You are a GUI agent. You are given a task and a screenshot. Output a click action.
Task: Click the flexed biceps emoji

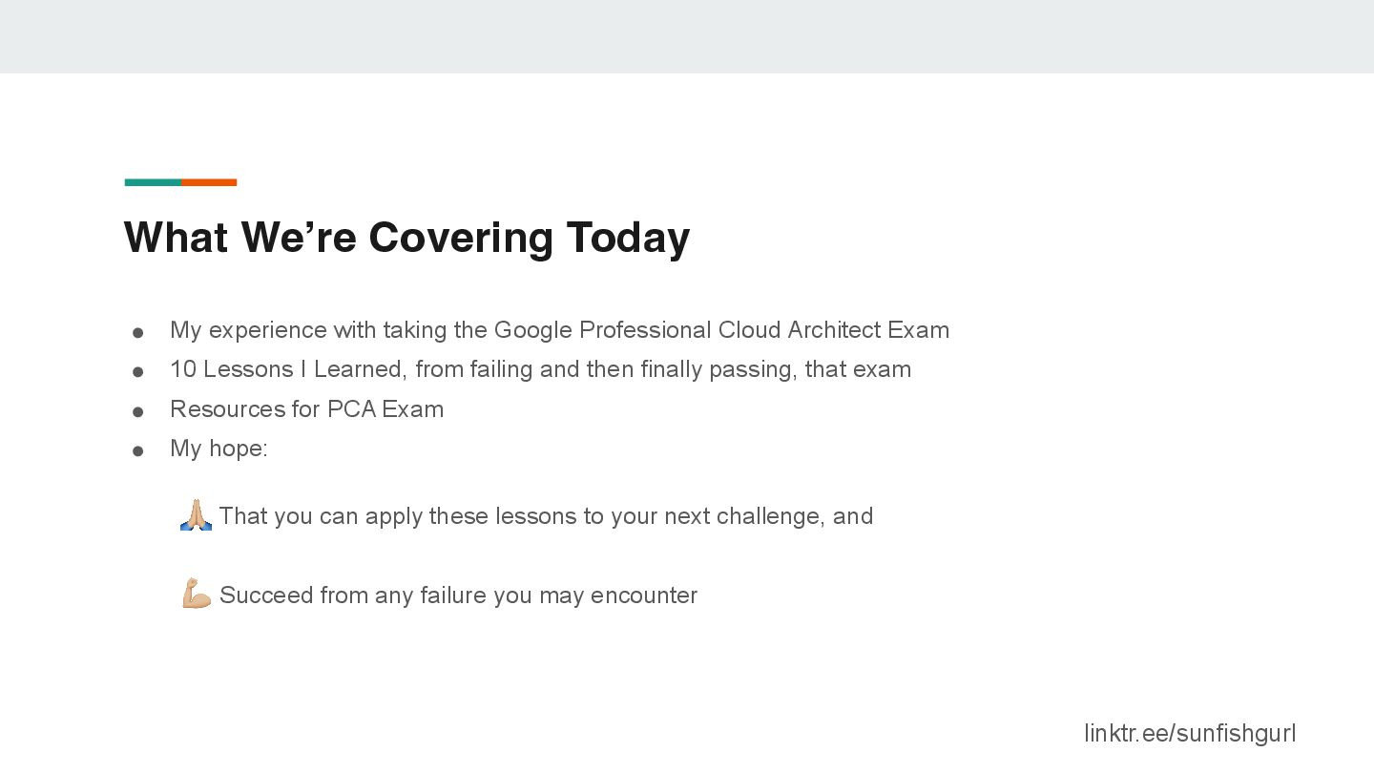pyautogui.click(x=197, y=594)
